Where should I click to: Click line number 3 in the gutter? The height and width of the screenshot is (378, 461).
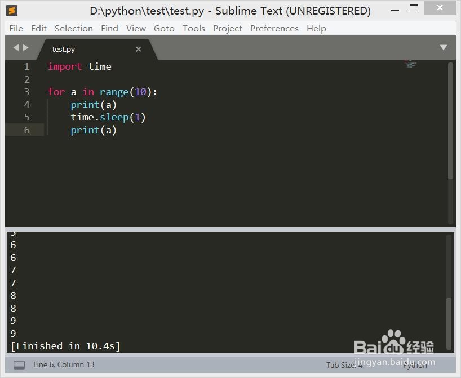pos(26,92)
